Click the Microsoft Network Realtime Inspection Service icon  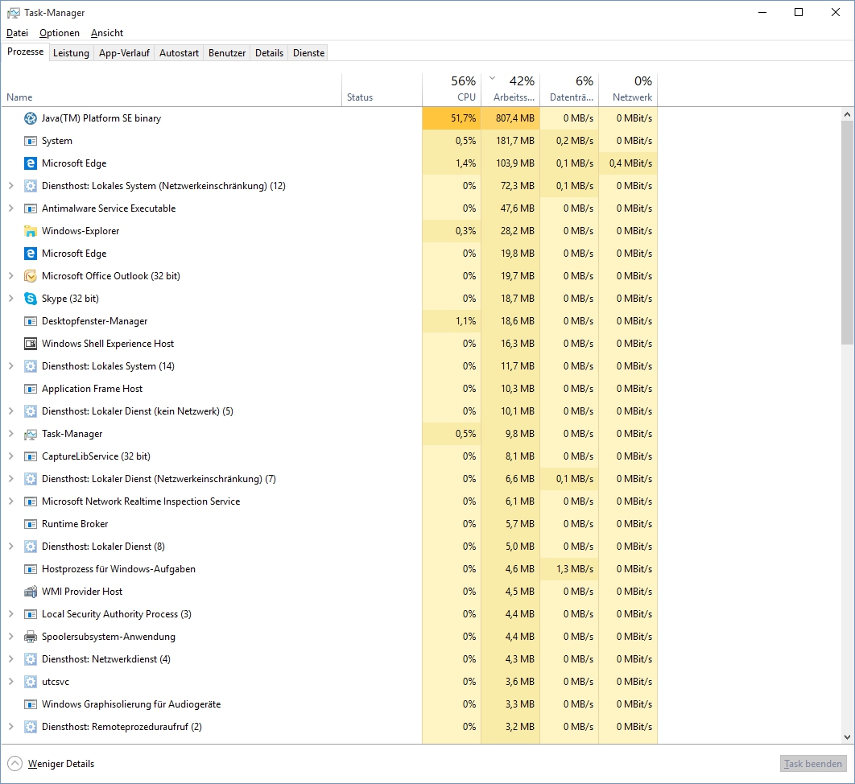[x=31, y=501]
